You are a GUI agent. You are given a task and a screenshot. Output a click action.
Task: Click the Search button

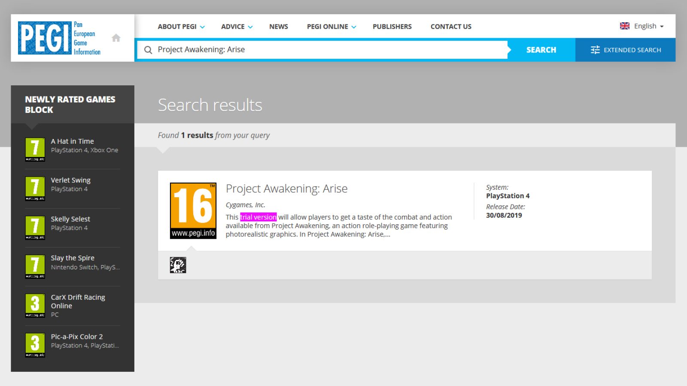541,50
